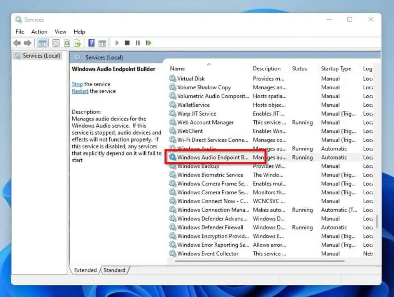Click the horizontal scrollbar of services list
Viewport: 394px width, 297px height.
pos(260,261)
